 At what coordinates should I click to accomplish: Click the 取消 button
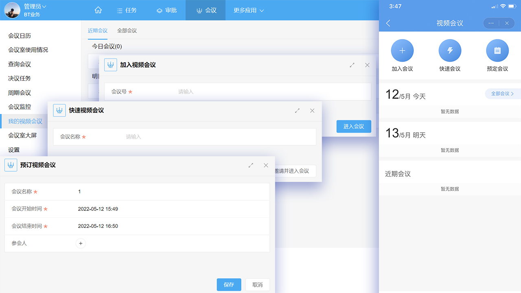(x=258, y=284)
